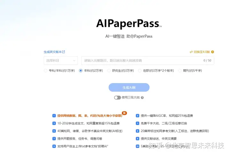Click number 6 badge for 20篇带标注文献
230x155 pixels.
[x=137, y=131]
